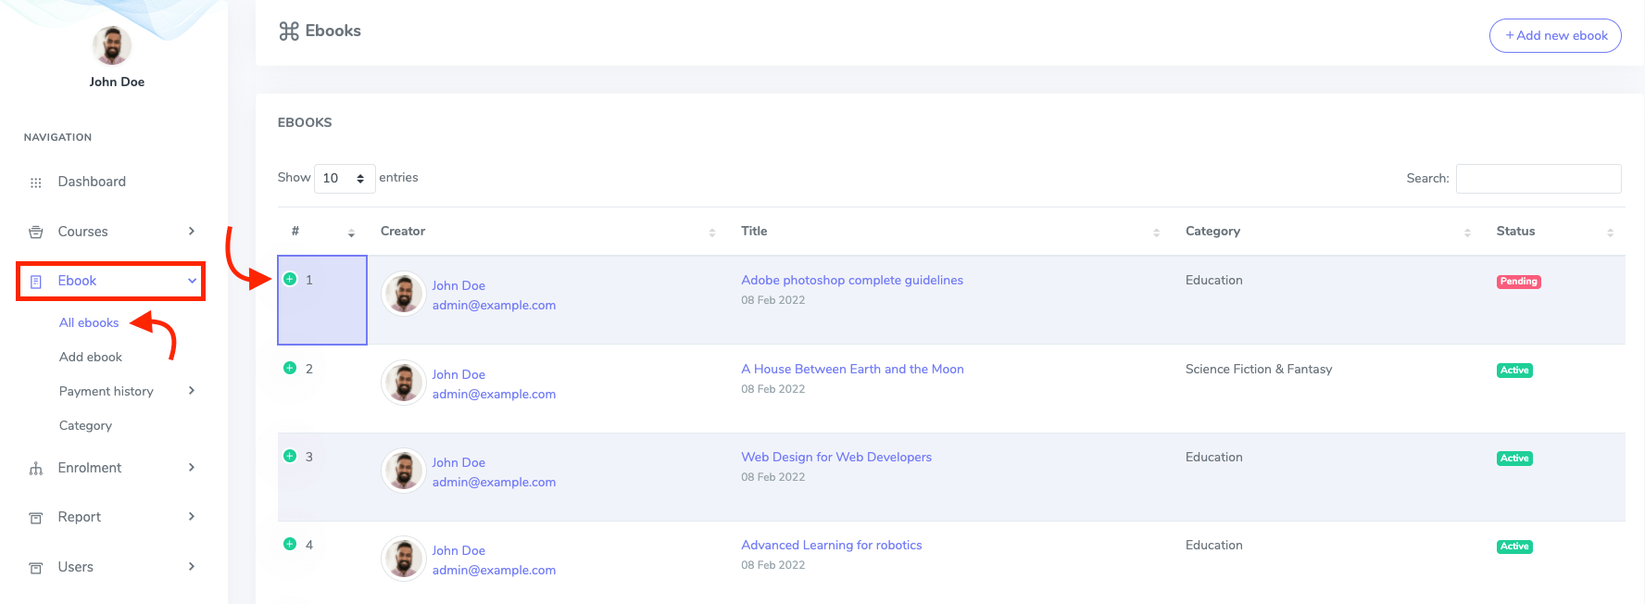Collapse the Ebook menu chevron

[x=192, y=281]
